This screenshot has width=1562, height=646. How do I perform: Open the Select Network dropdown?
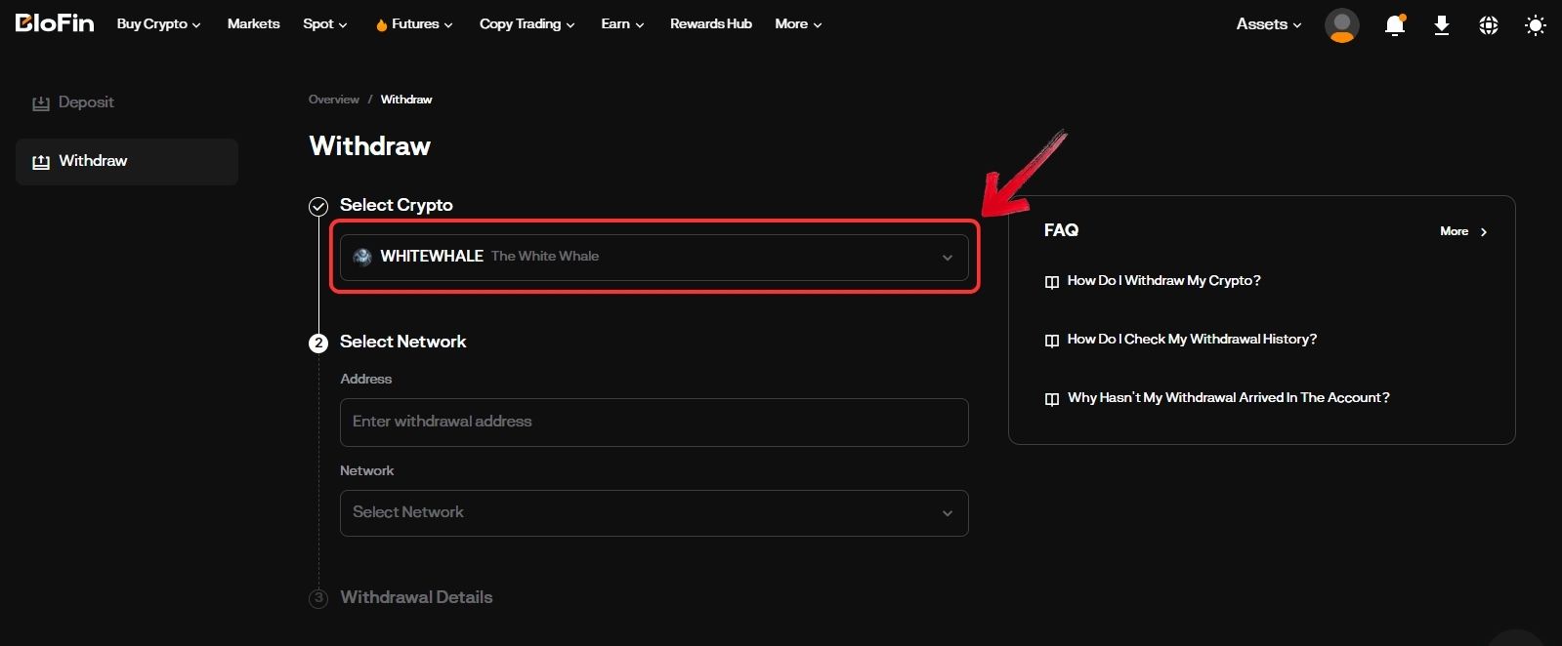[654, 513]
